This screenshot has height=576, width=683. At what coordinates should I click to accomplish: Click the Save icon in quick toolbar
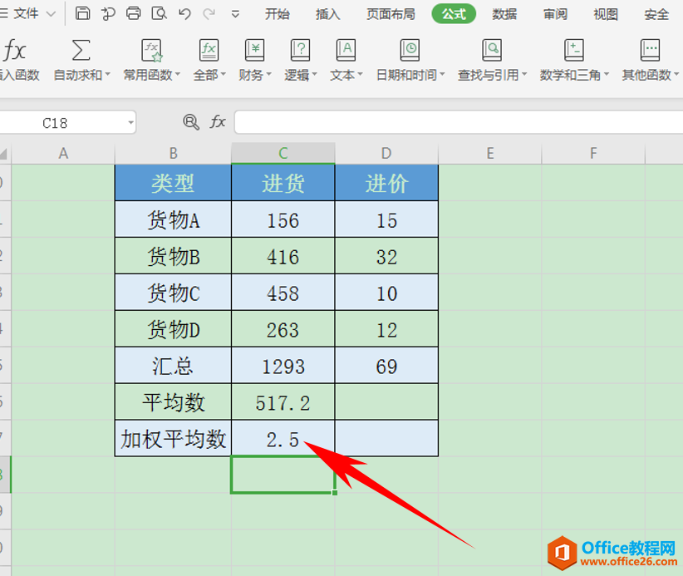(x=82, y=13)
